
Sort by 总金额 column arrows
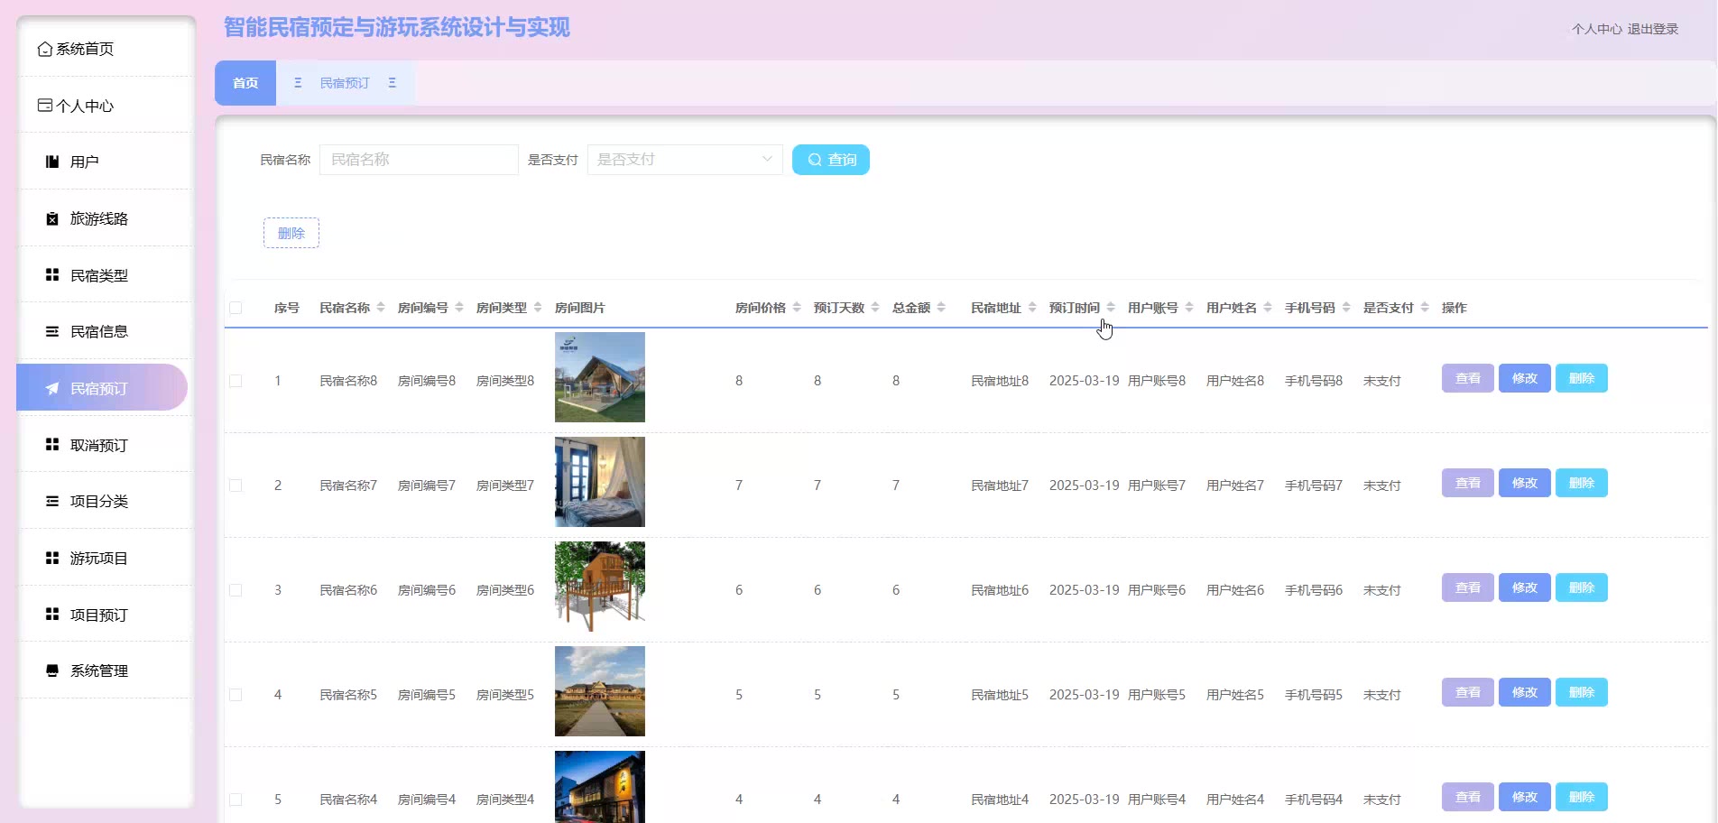tap(941, 308)
